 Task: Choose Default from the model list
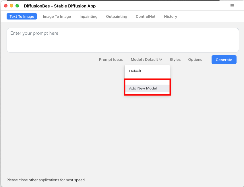(x=147, y=71)
